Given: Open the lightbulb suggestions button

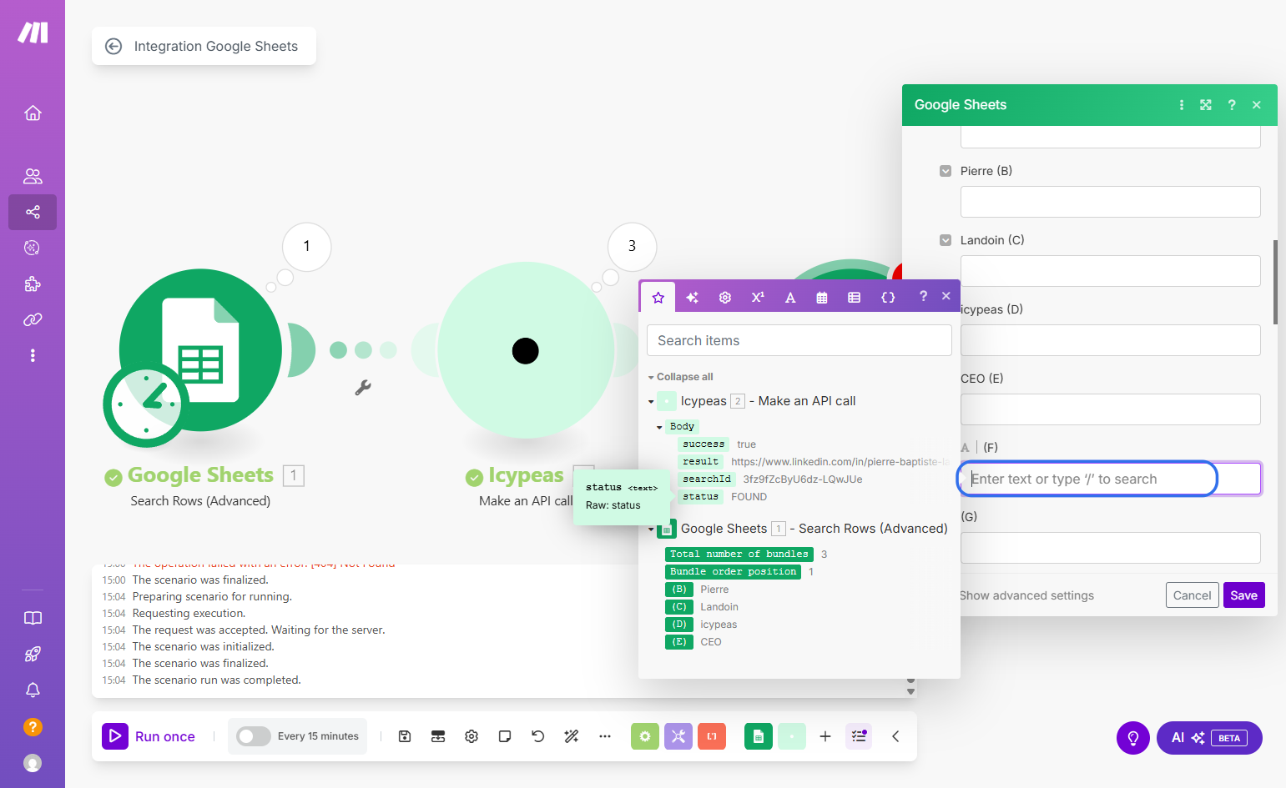Looking at the screenshot, I should [1133, 738].
